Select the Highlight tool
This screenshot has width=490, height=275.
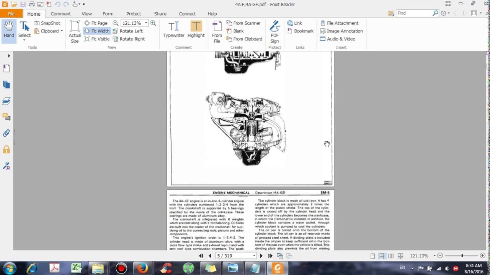pos(196,29)
